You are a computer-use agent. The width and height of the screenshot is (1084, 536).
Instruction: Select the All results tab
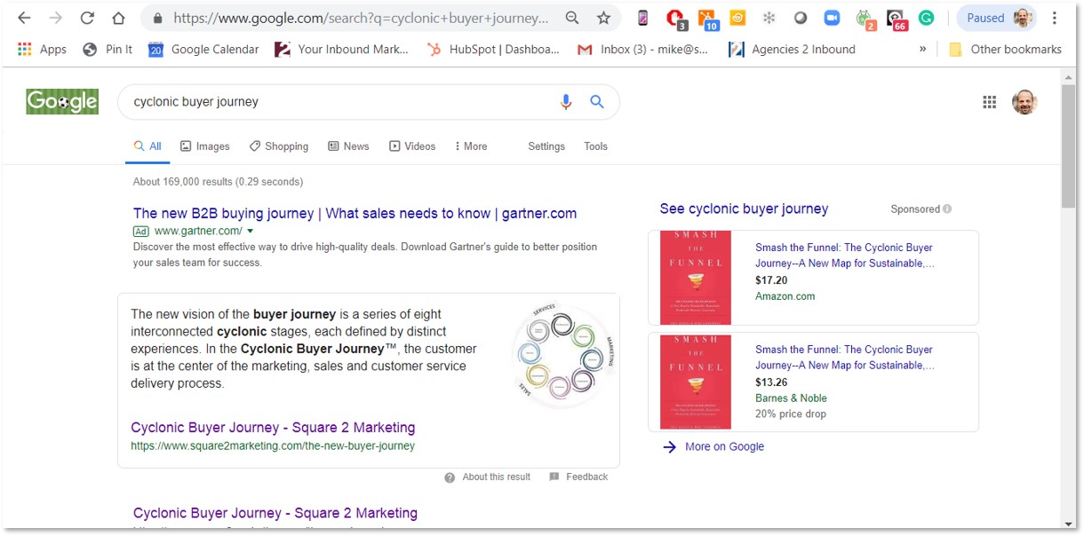pyautogui.click(x=147, y=146)
